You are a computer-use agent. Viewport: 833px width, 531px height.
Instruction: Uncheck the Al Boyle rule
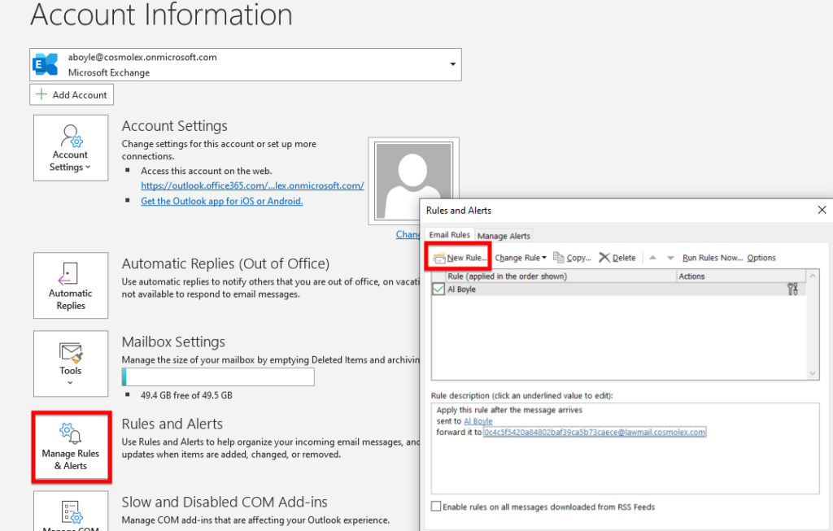(439, 289)
